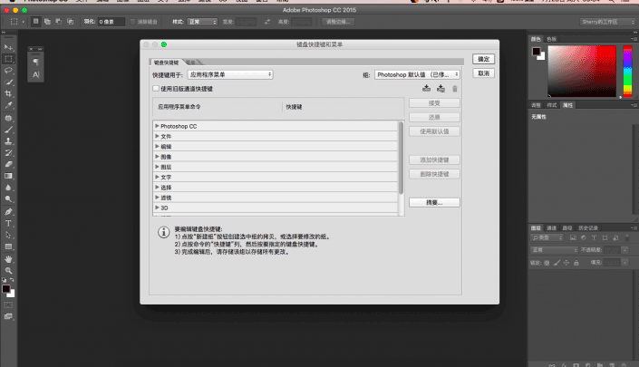Select the Move tool in toolbox
This screenshot has width=639, height=367.
(8, 47)
